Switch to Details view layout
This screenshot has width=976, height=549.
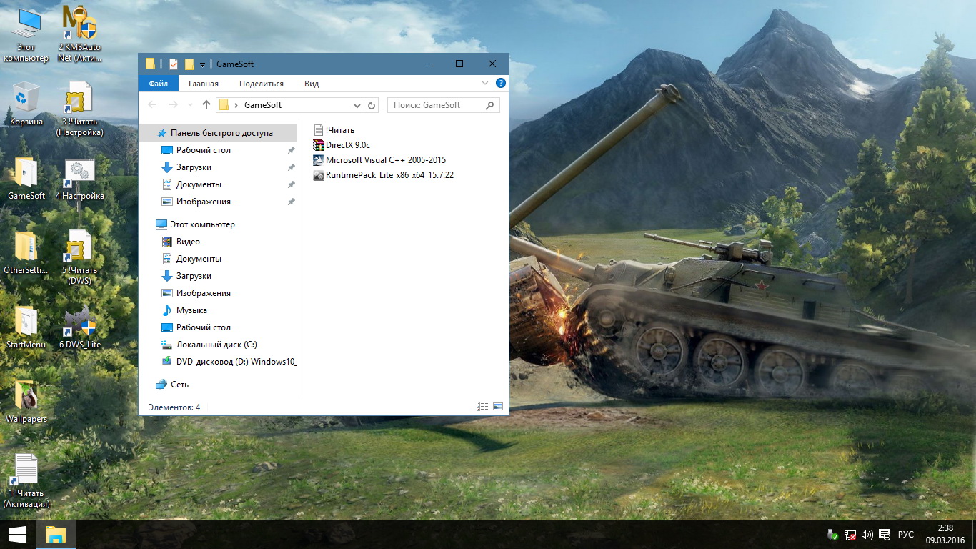point(482,407)
